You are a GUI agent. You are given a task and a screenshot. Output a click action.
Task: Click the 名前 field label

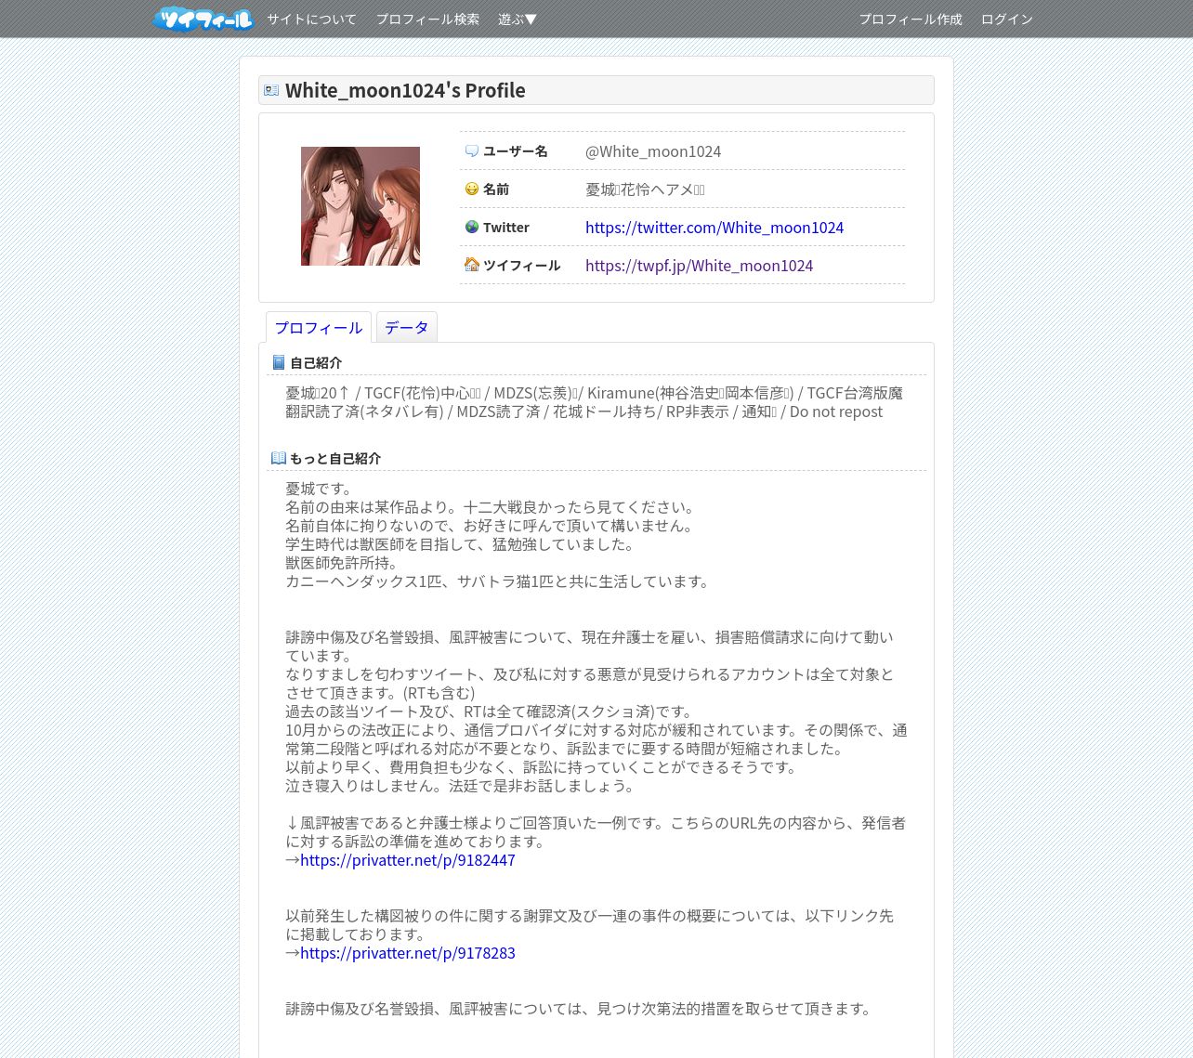point(496,189)
